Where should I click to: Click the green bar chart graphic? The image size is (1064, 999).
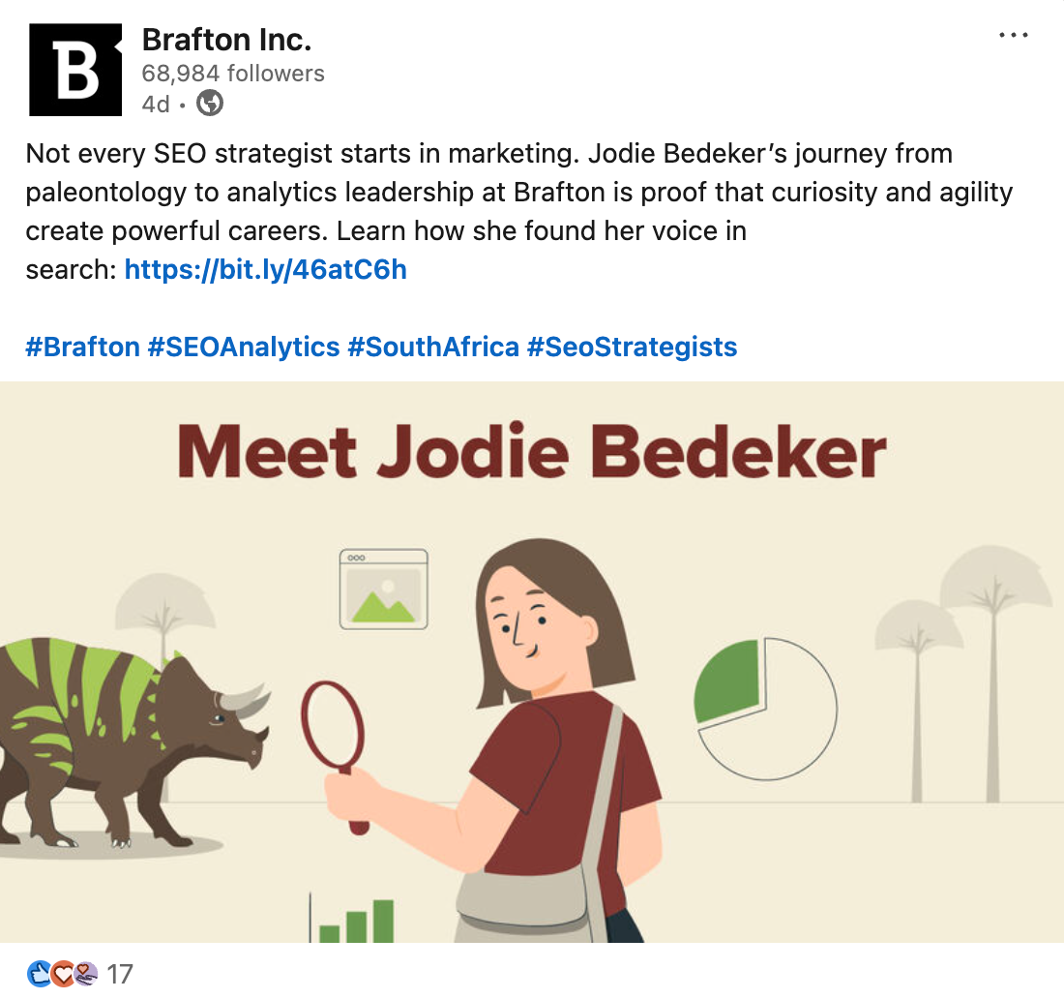pos(356,922)
